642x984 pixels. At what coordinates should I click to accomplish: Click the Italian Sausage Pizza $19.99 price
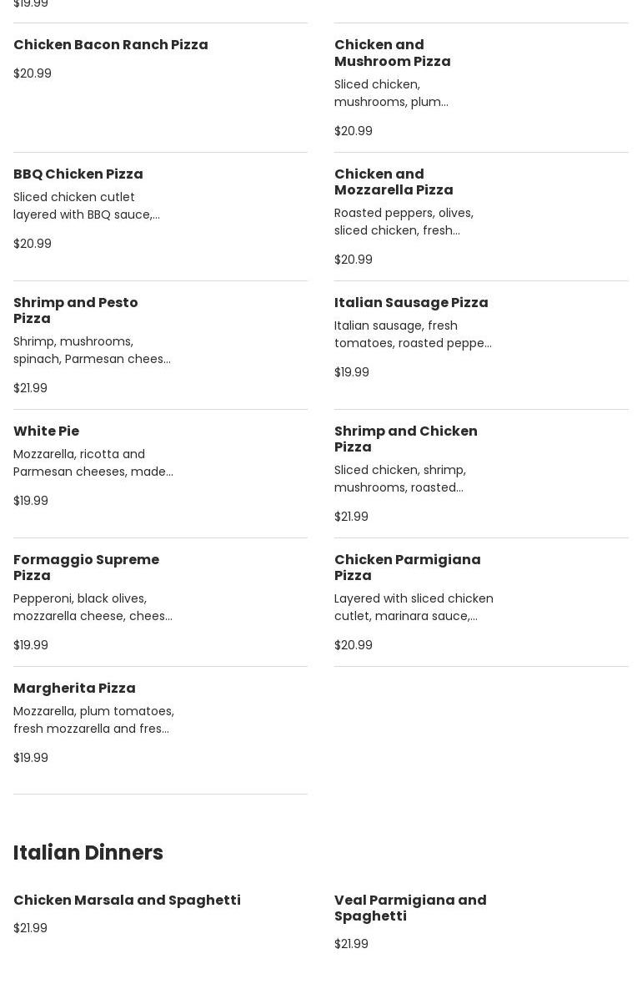(x=352, y=372)
